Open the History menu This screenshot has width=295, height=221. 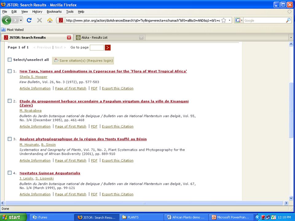pyautogui.click(x=37, y=12)
